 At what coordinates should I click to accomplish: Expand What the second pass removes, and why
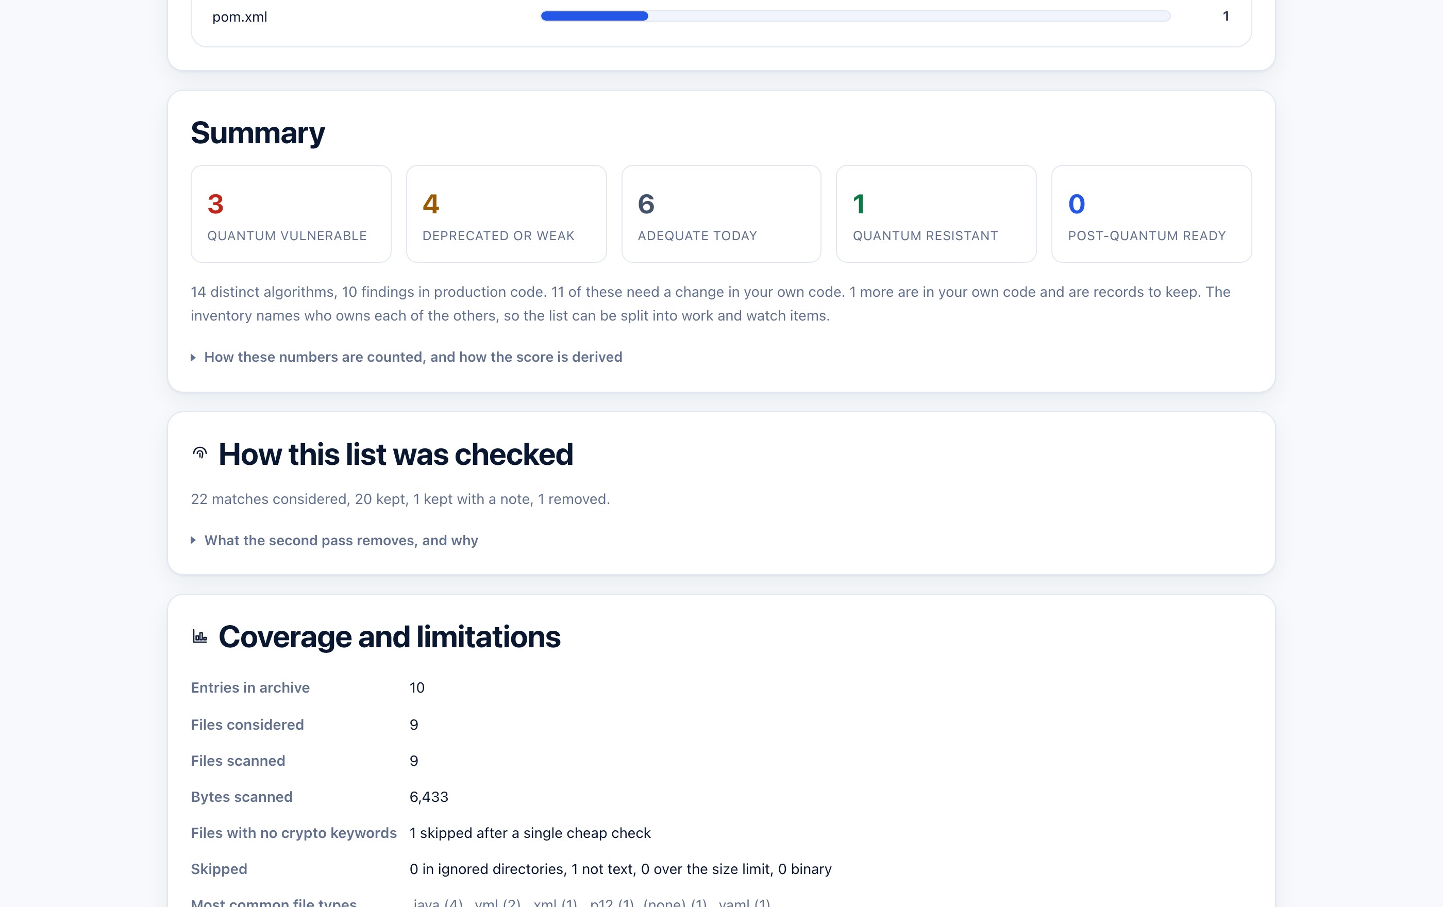[x=334, y=541]
